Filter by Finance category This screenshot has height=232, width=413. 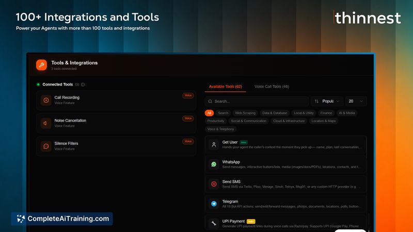point(326,113)
